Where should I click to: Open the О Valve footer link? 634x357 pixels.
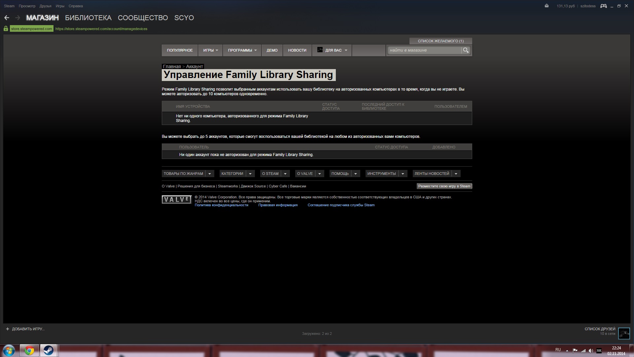coord(168,186)
